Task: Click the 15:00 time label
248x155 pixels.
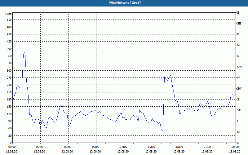Action: 152,147
